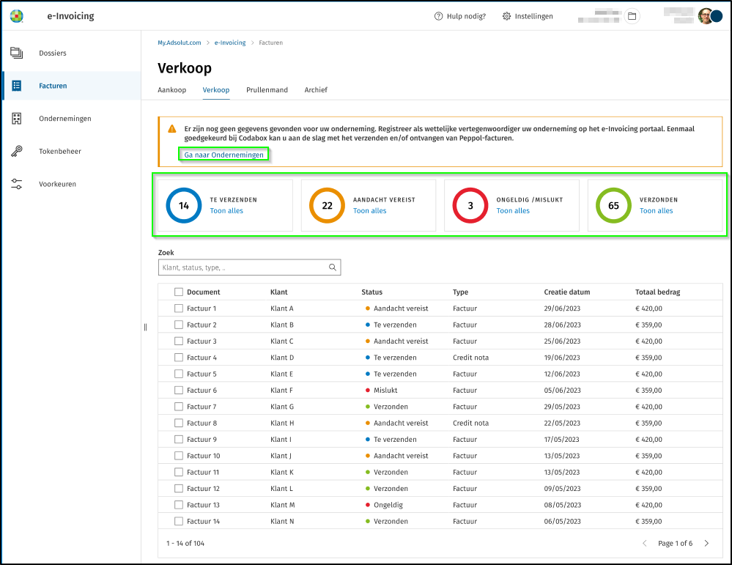The height and width of the screenshot is (565, 732).
Task: Open Voorkeuren sliders icon
Action: coord(16,184)
